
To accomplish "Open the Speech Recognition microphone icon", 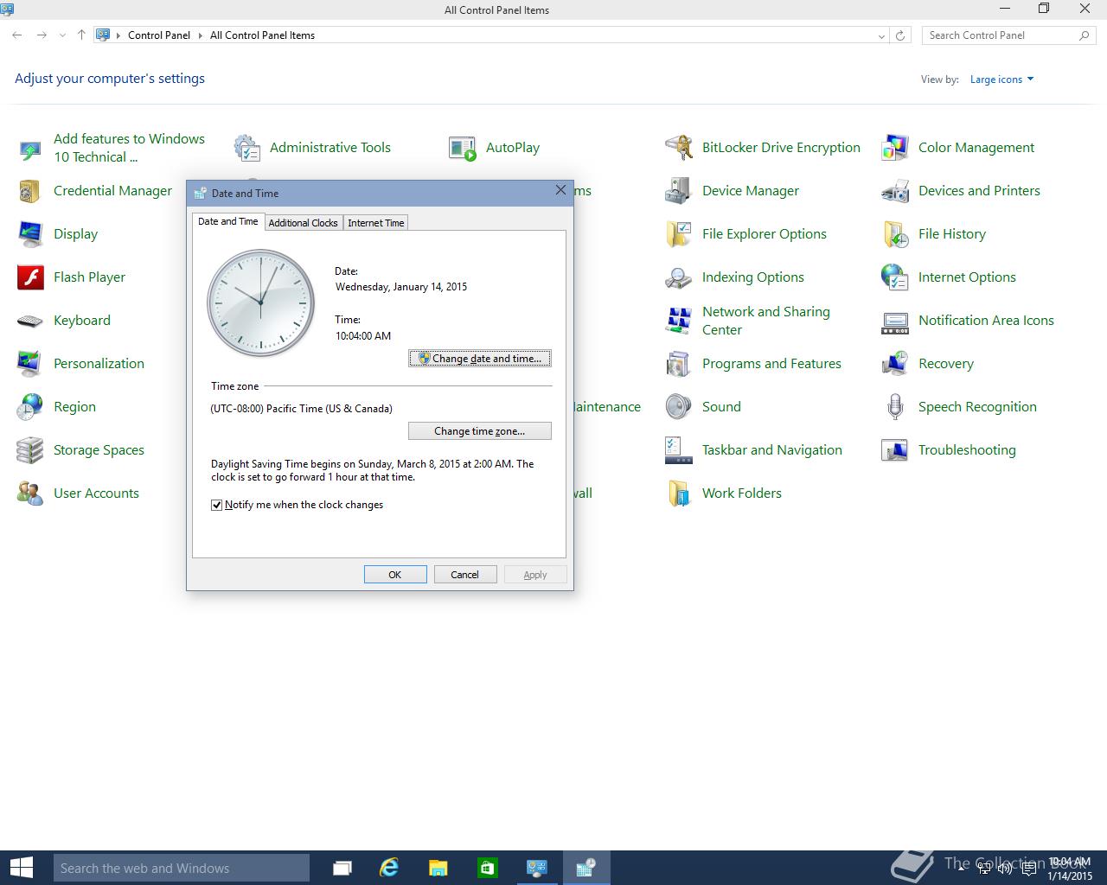I will coord(895,407).
